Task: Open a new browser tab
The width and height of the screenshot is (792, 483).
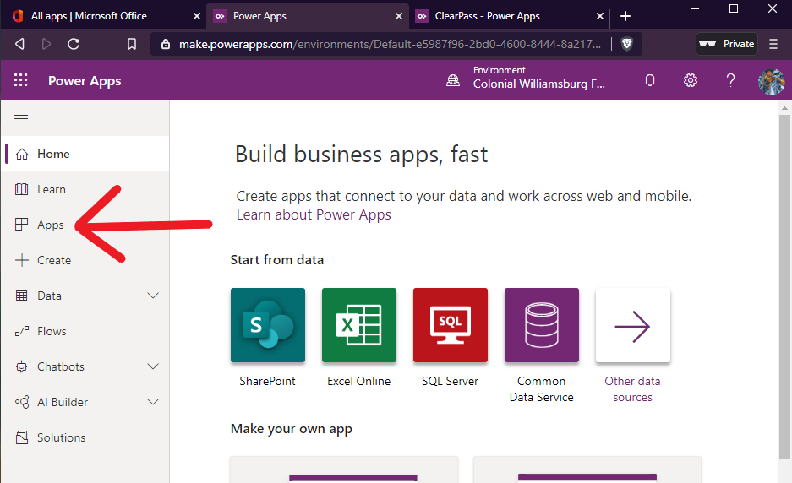Action: pos(625,16)
